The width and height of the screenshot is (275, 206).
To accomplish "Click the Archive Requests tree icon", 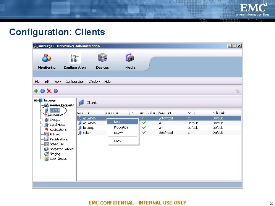I will (x=47, y=105).
